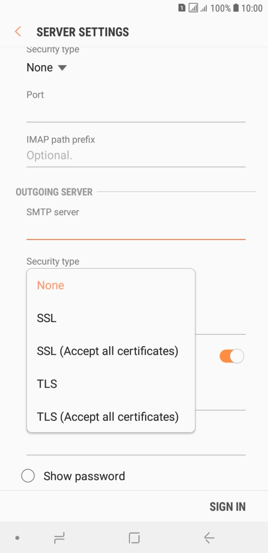Tap the small dot in the navigation bar
Image resolution: width=268 pixels, height=553 pixels.
click(17, 538)
